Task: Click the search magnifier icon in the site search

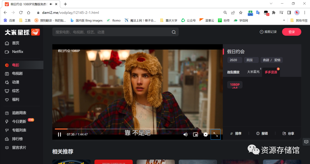Action: 174,32
